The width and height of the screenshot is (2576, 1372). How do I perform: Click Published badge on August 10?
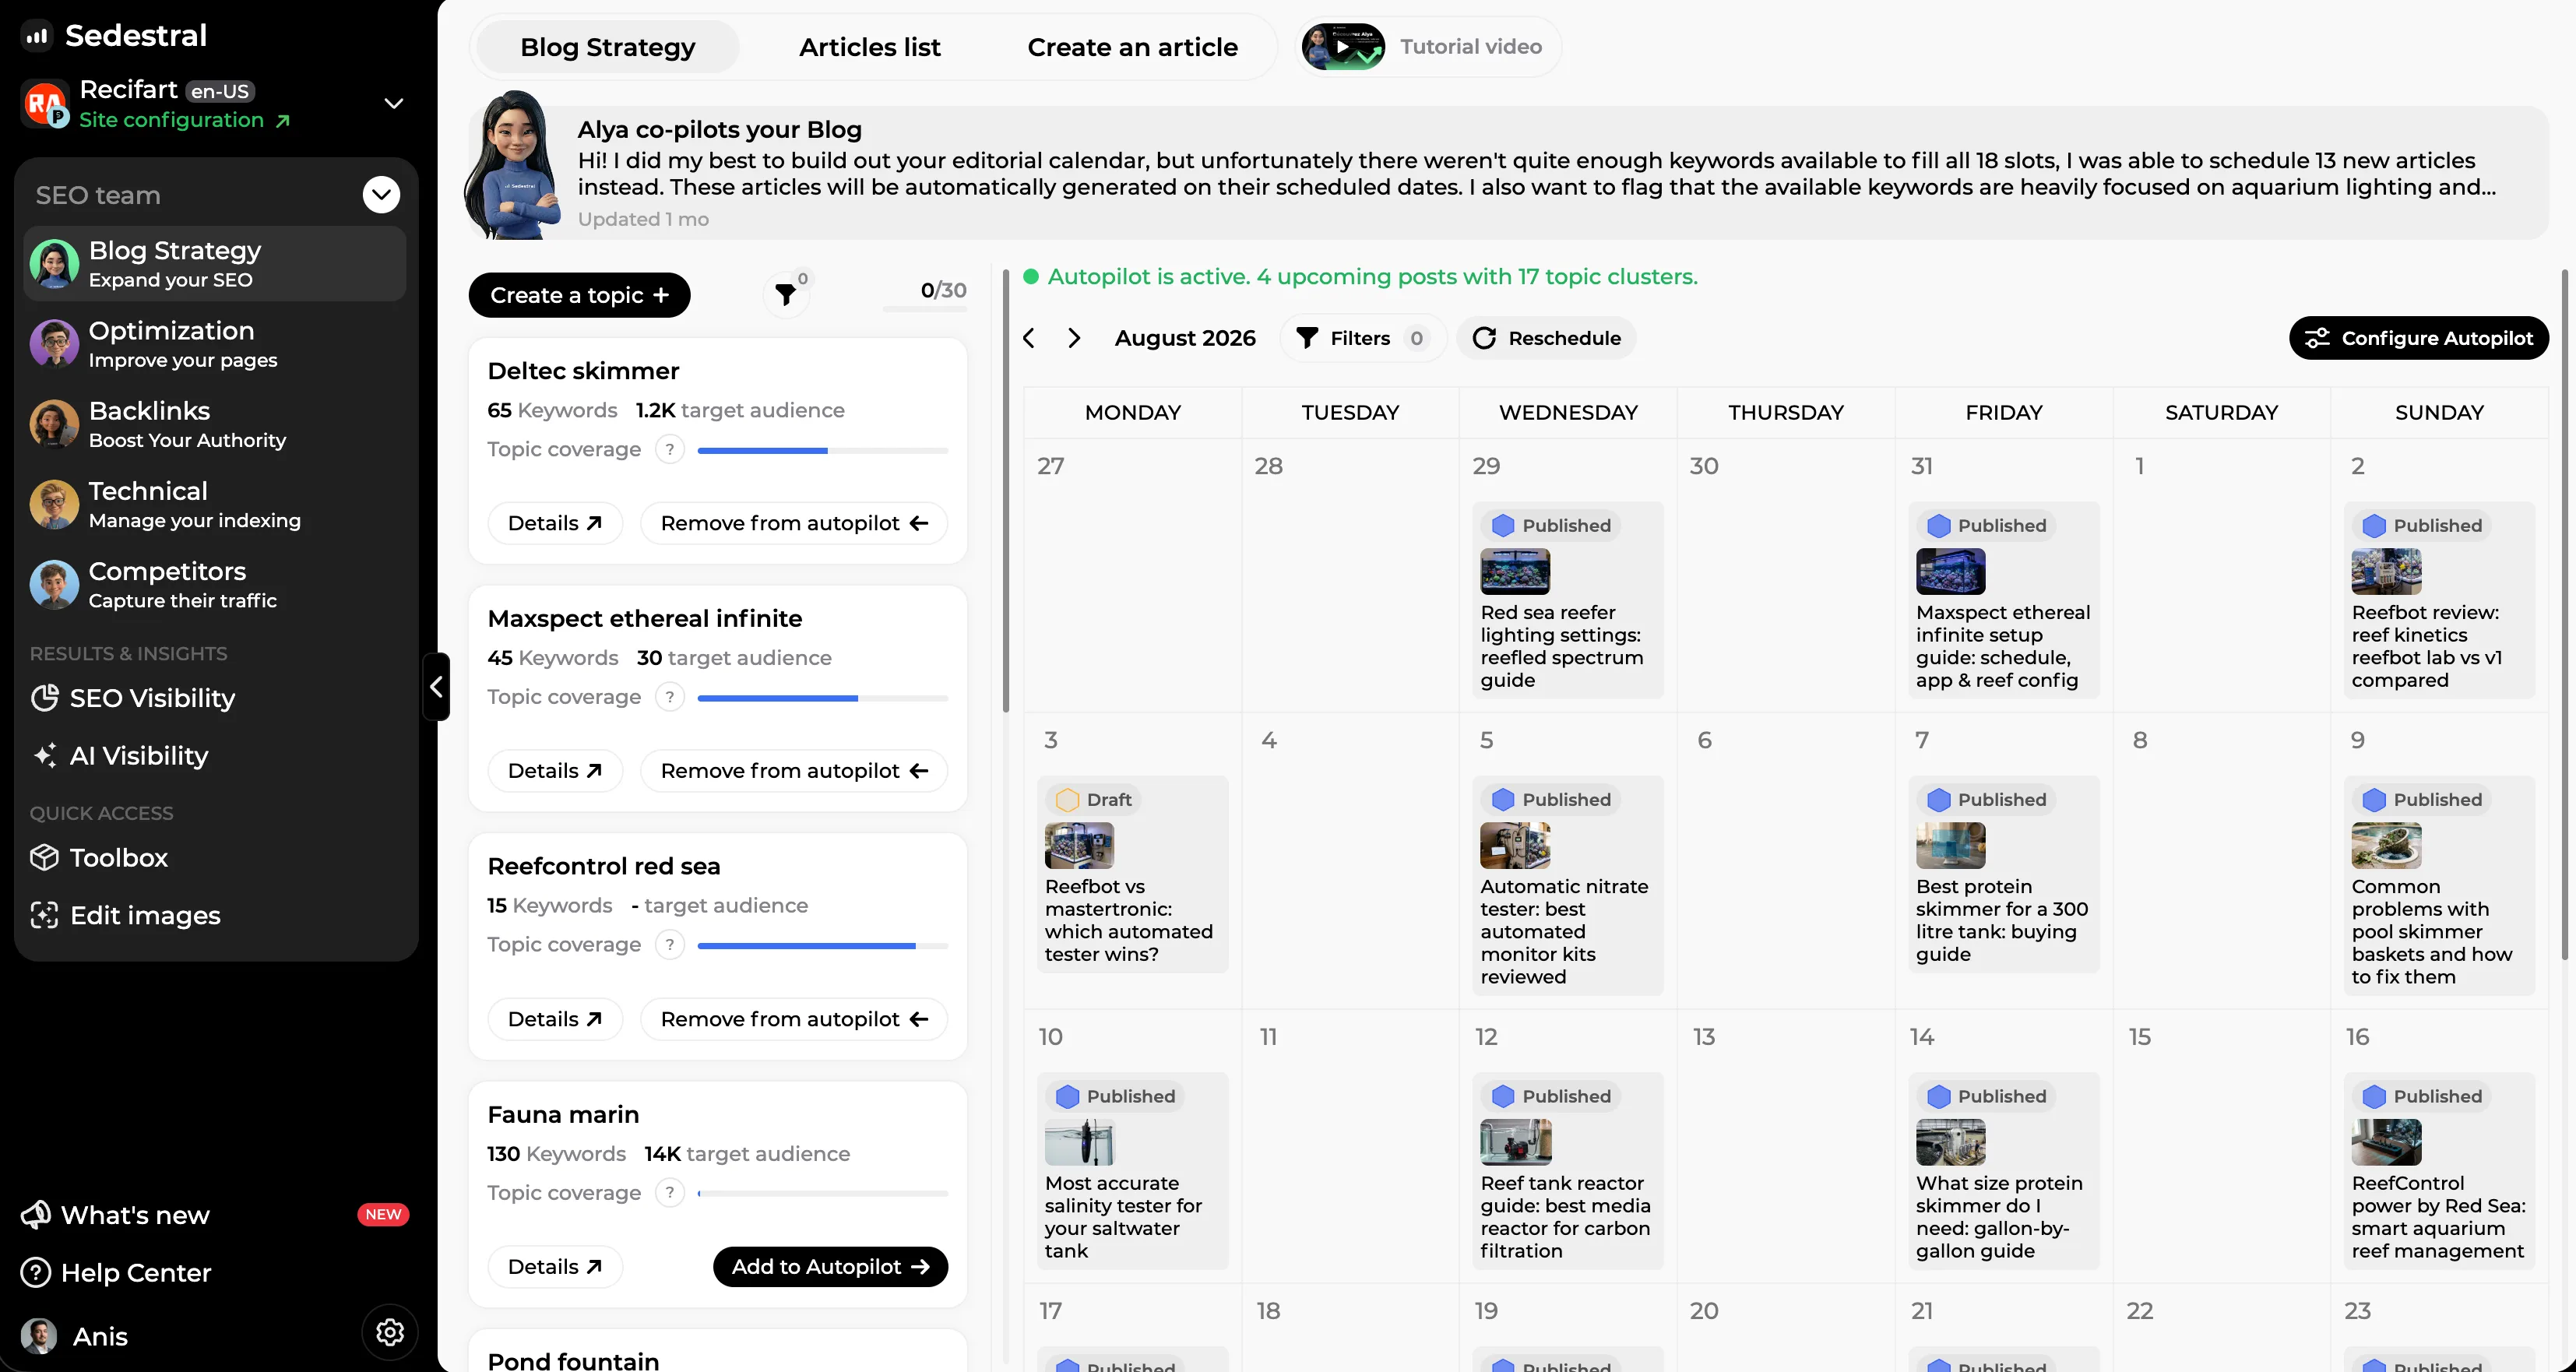[1116, 1097]
